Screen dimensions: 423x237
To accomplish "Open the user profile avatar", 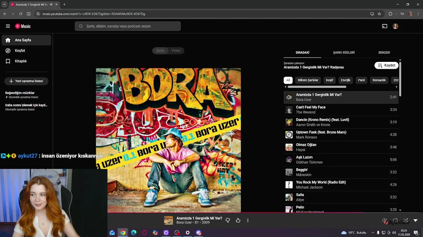I will pyautogui.click(x=396, y=26).
